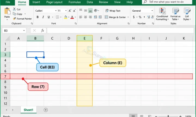Open font size 11 dropdown
Screen dimensions: 196x117
(66, 11)
